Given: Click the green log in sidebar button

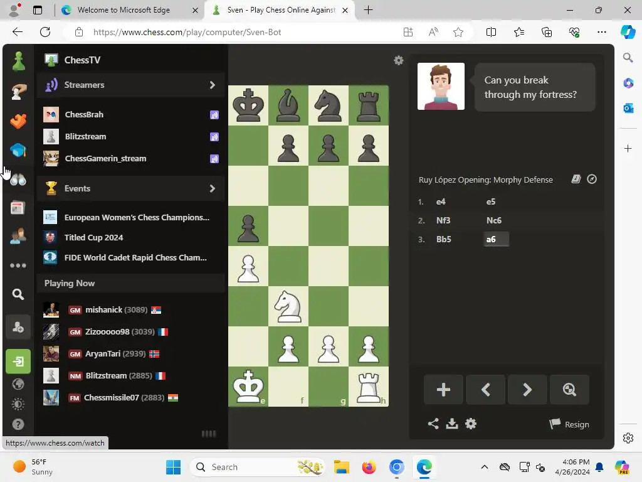Looking at the screenshot, I should click(18, 361).
